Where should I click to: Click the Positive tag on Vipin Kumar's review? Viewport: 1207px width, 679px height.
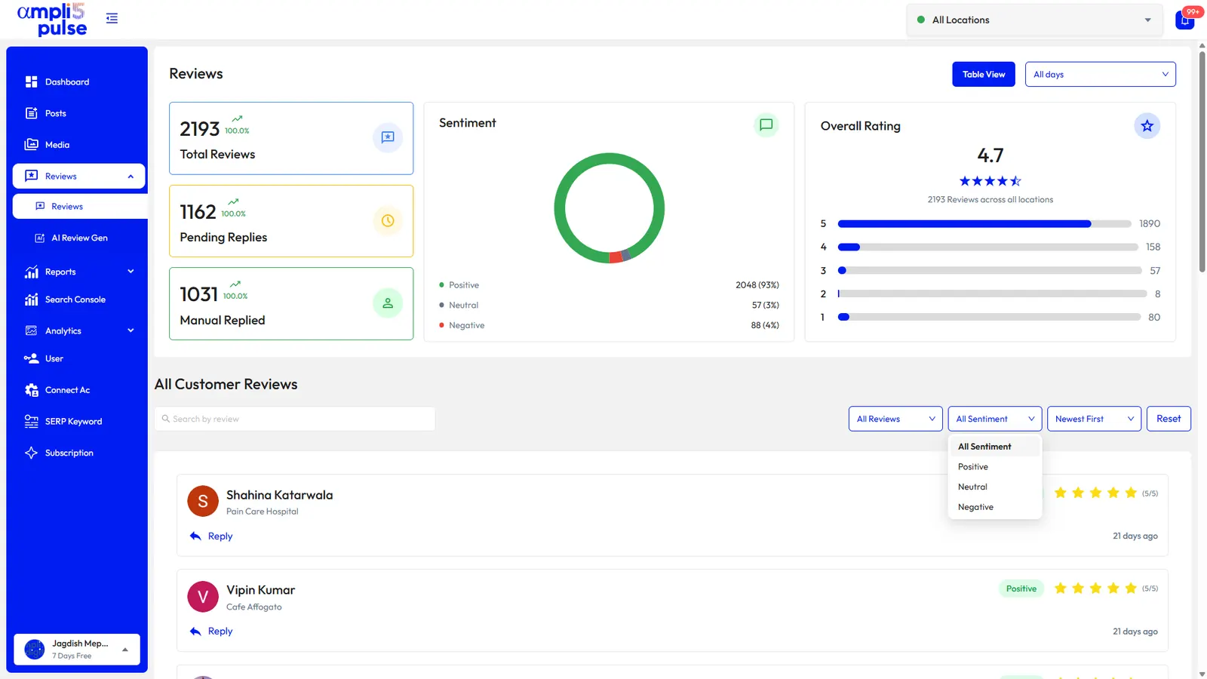point(1021,588)
